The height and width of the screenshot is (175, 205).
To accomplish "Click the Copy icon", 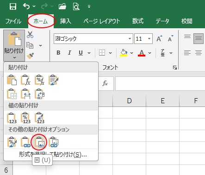I will (x=30, y=45).
